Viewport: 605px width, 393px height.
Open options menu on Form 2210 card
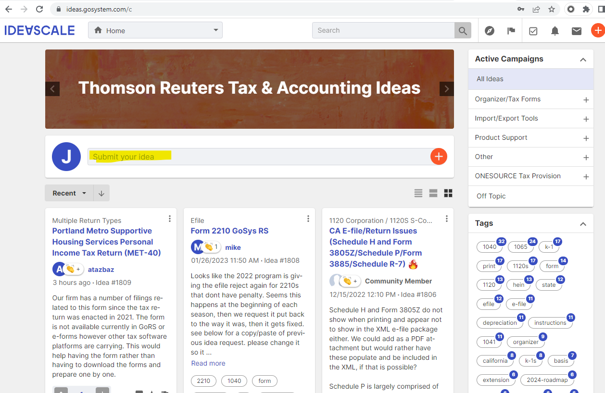point(308,219)
